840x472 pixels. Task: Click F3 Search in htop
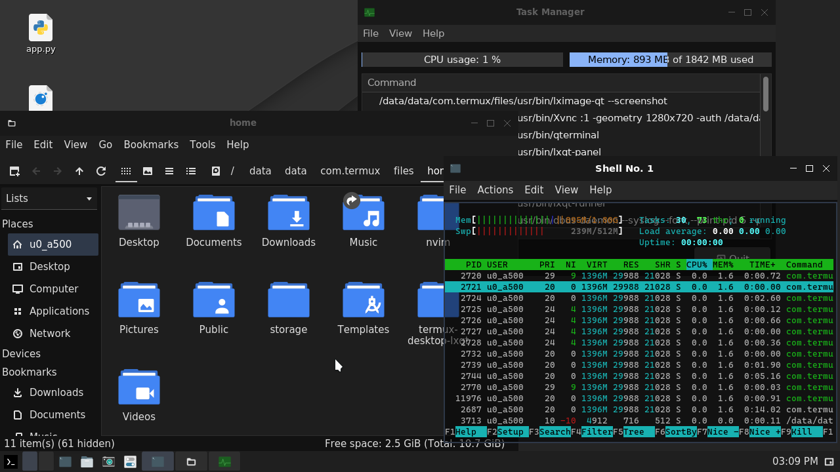point(550,432)
